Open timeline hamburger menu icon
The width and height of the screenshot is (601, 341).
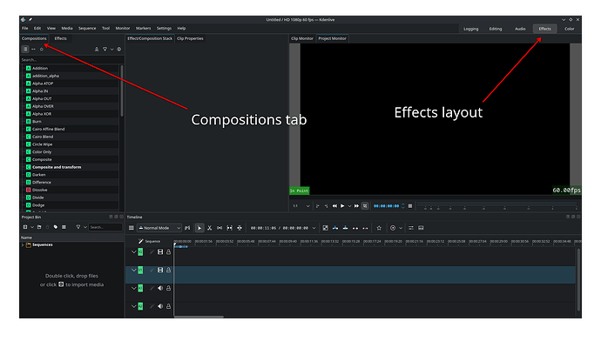pyautogui.click(x=131, y=228)
